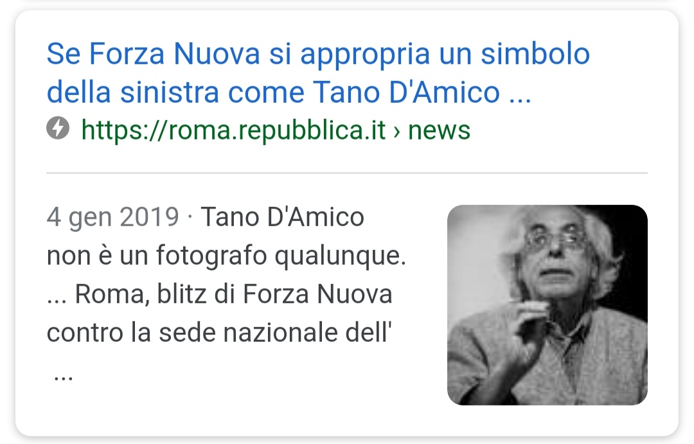Tap 'della sinistra come Tano D'Amico' title line
The height and width of the screenshot is (444, 694).
tap(273, 92)
